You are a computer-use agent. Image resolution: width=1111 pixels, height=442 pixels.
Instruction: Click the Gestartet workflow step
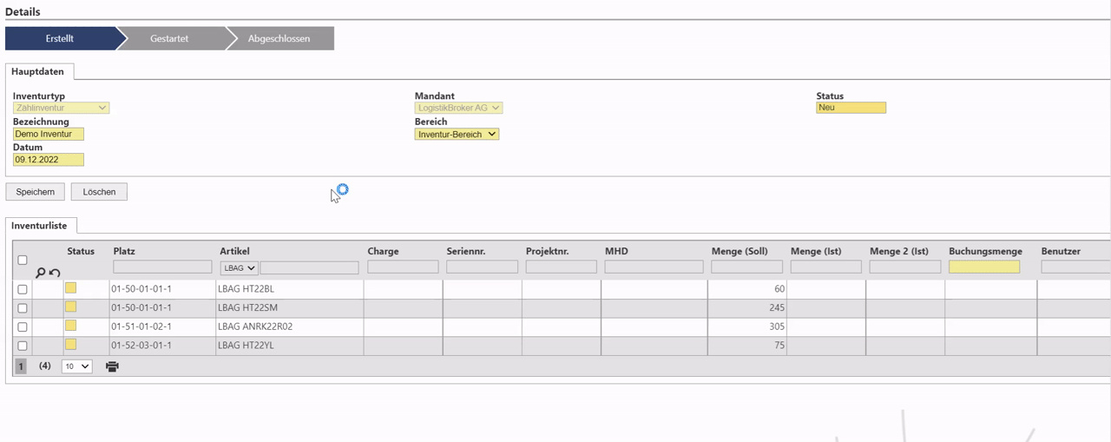click(169, 38)
